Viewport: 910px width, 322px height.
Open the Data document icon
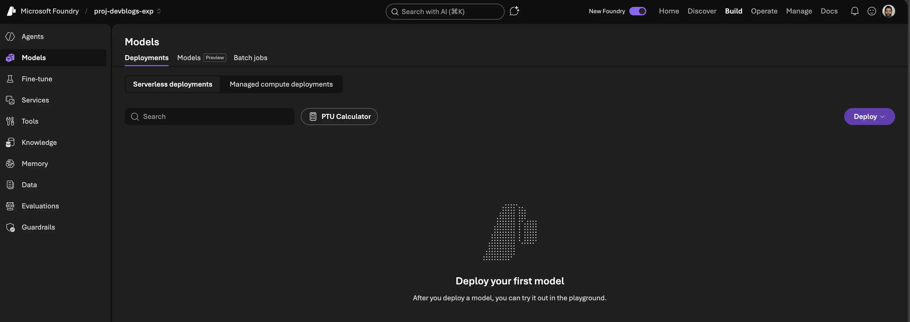[x=10, y=185]
